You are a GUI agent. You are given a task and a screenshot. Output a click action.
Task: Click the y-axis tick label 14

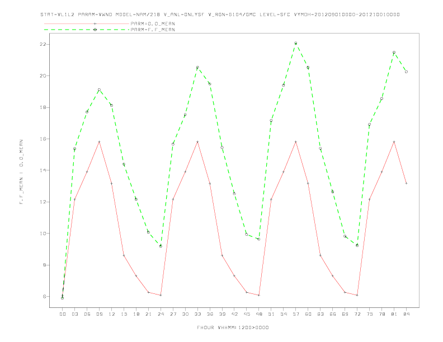click(43, 170)
